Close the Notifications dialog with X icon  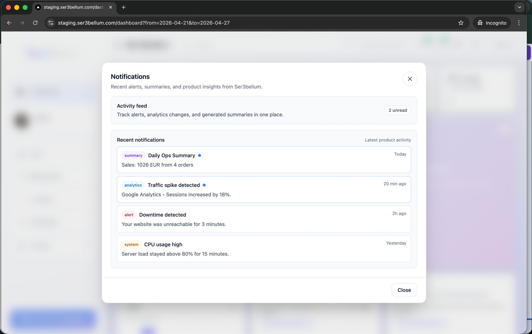[410, 79]
